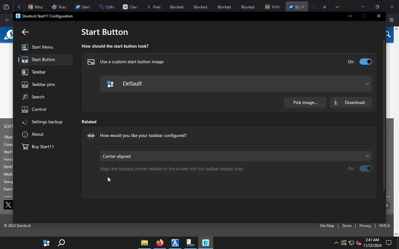Open the Taskbar pins section
Viewport: 399px width, 249px height.
(46, 84)
